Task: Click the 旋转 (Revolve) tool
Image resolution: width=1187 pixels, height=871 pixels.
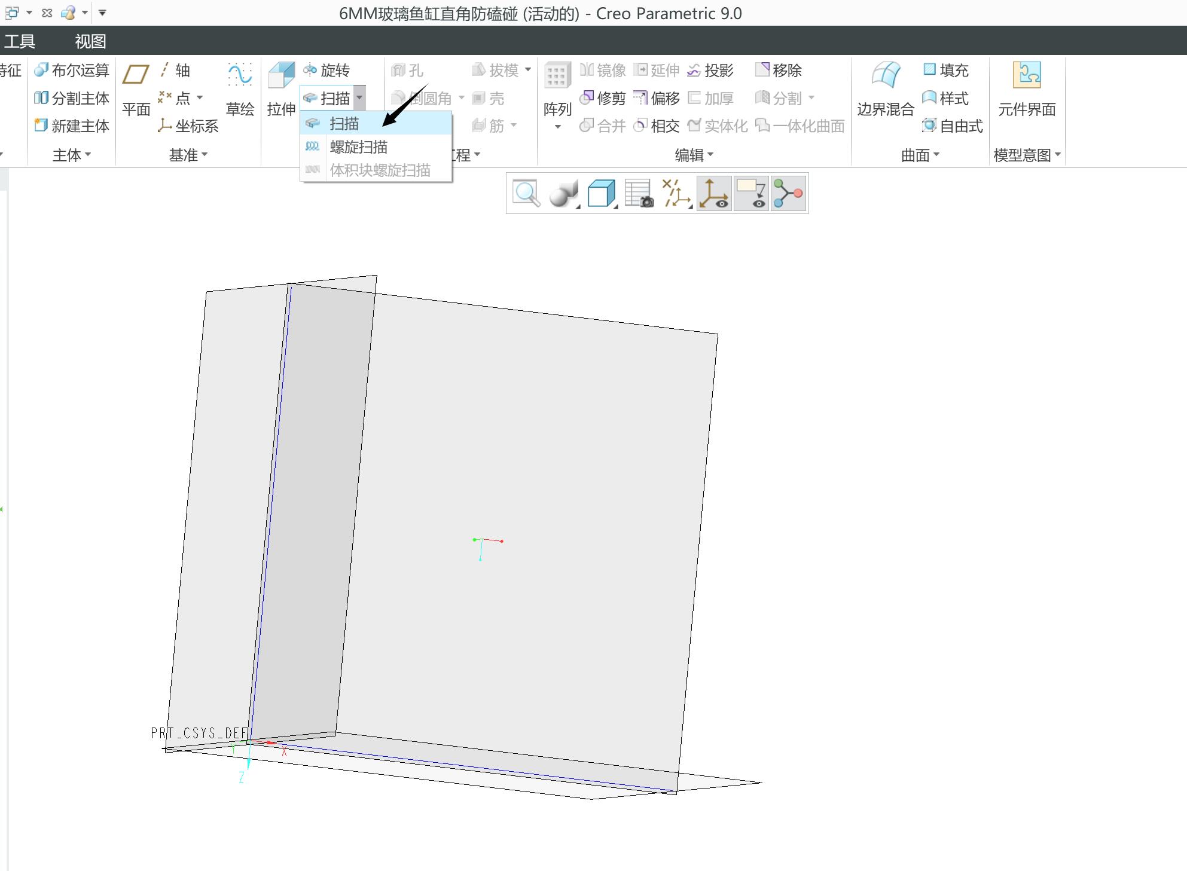Action: [326, 71]
